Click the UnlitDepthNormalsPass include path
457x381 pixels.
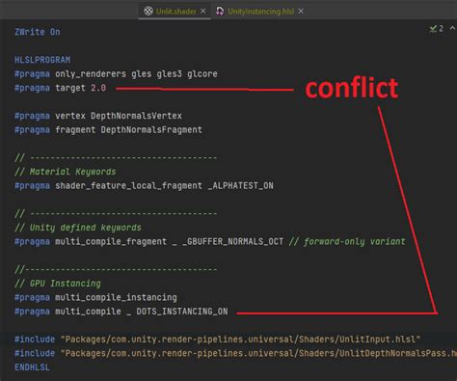pyautogui.click(x=258, y=353)
